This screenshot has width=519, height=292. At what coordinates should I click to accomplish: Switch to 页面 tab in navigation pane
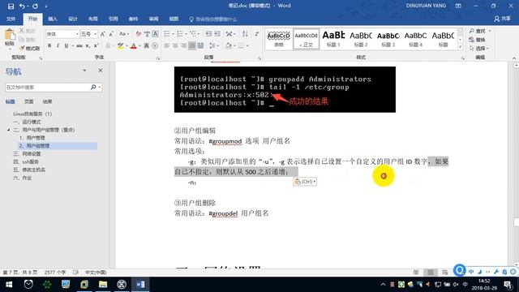point(29,101)
